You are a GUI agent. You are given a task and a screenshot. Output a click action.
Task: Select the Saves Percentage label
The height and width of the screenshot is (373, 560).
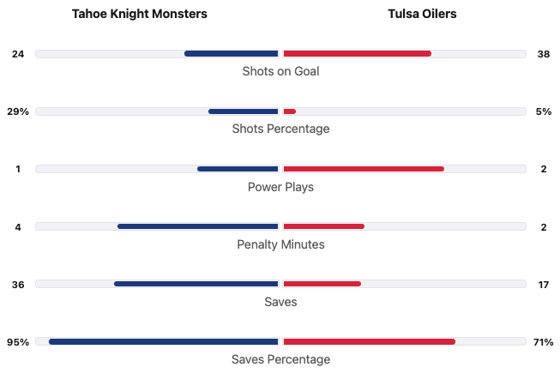tap(280, 359)
